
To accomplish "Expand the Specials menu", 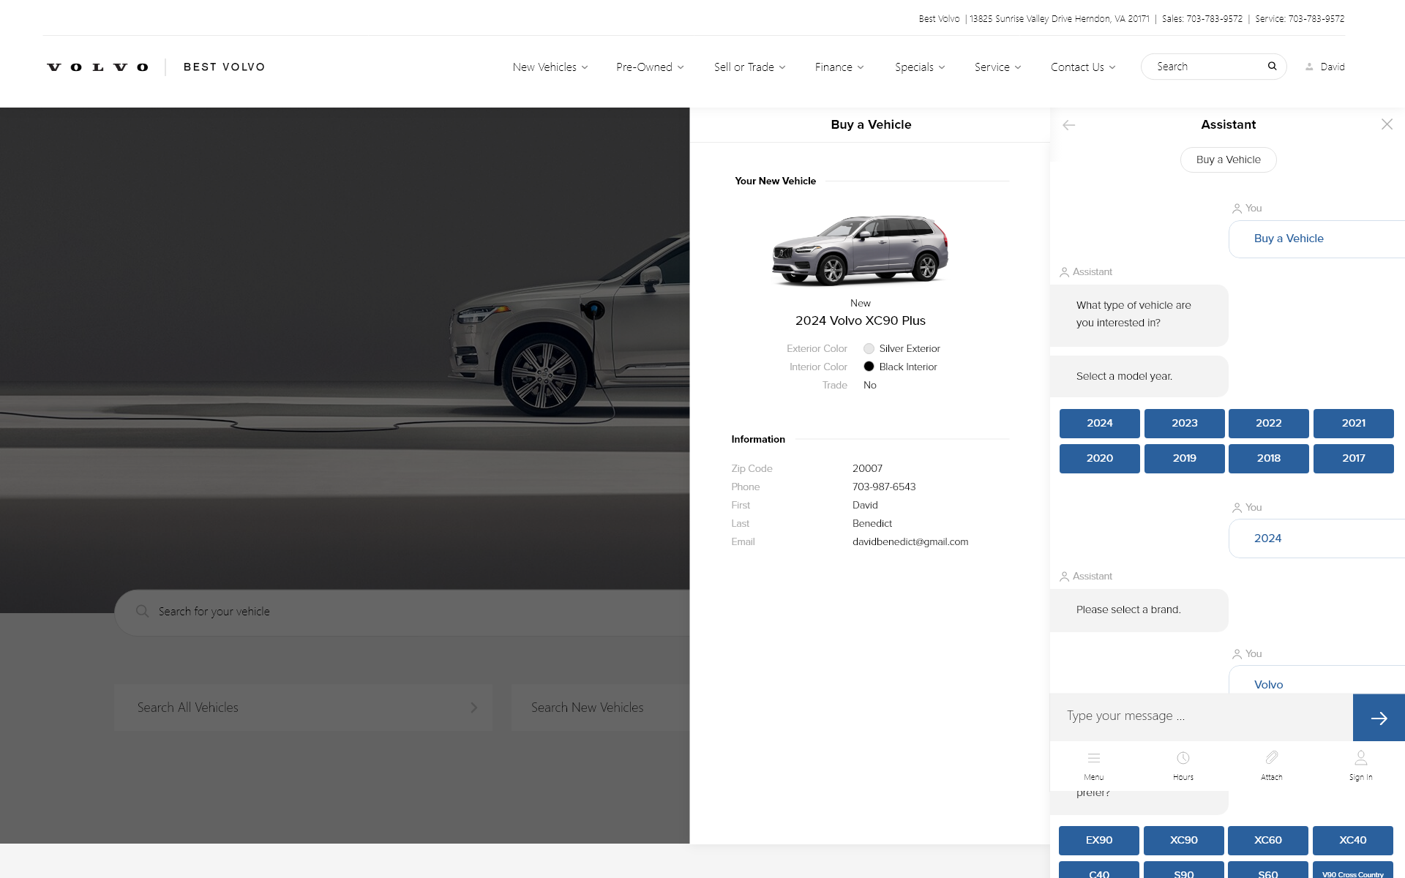I will tap(920, 67).
